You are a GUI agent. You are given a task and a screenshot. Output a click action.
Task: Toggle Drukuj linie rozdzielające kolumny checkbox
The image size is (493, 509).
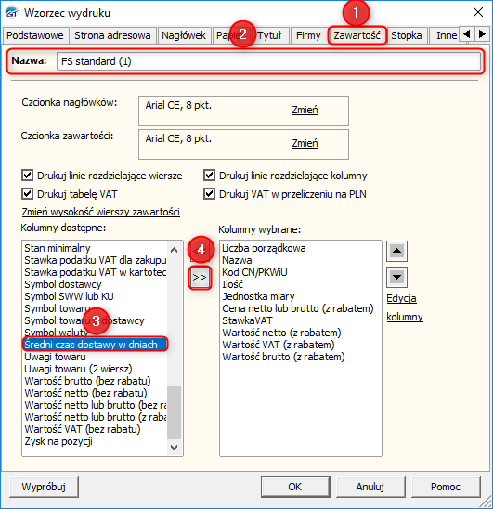pyautogui.click(x=209, y=176)
